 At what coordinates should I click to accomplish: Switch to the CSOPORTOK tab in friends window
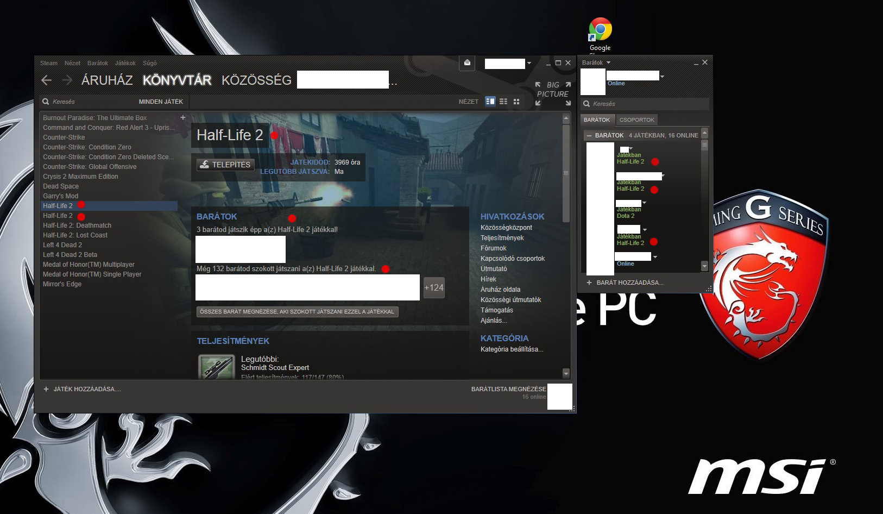pyautogui.click(x=637, y=120)
